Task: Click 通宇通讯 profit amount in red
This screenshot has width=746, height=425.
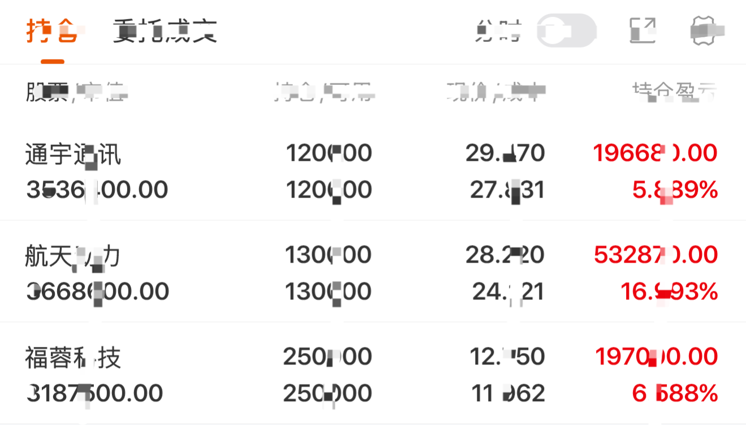Action: [655, 153]
